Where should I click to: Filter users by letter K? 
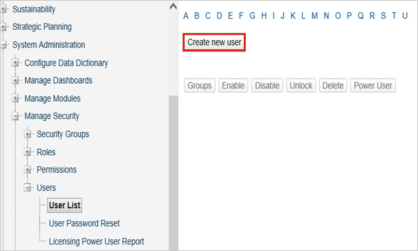[293, 16]
